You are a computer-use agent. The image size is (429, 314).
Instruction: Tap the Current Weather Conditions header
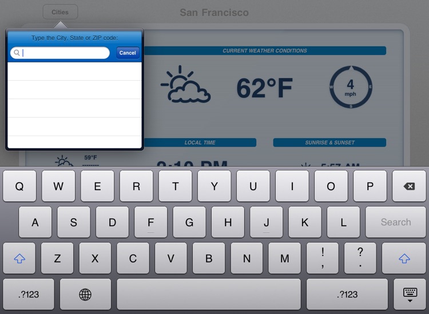[x=265, y=50]
